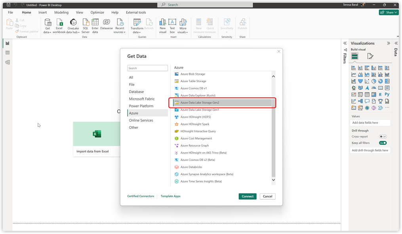Choose the R script visual
This screenshot has height=234, width=402.
380,94
